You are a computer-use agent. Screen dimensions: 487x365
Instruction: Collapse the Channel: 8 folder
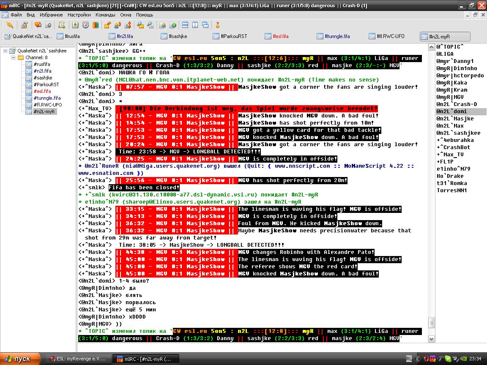14,57
